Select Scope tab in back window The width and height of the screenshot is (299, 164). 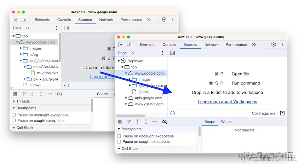coord(102,94)
